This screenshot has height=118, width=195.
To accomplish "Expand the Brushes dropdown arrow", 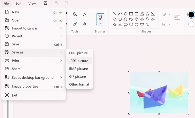I will (x=100, y=23).
